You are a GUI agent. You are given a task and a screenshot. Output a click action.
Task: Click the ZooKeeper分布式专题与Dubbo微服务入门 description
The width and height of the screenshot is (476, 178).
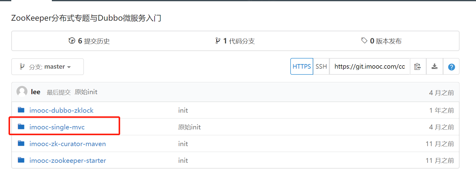tap(86, 18)
